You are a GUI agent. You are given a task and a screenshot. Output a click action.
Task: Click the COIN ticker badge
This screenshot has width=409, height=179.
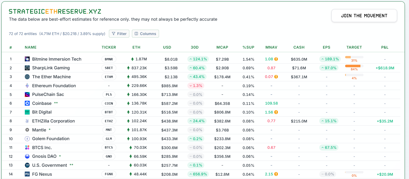point(109,103)
